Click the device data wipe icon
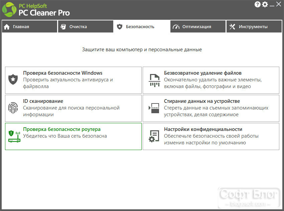 (154, 108)
